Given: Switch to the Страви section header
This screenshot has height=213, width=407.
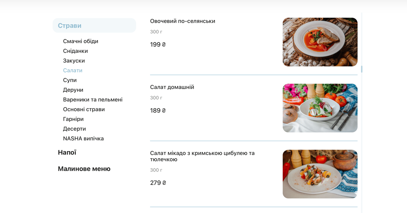Looking at the screenshot, I should click(69, 25).
